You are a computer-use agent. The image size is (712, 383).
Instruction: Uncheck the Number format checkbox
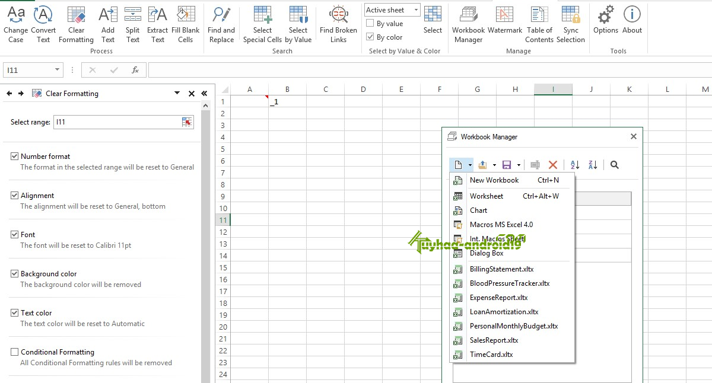15,157
